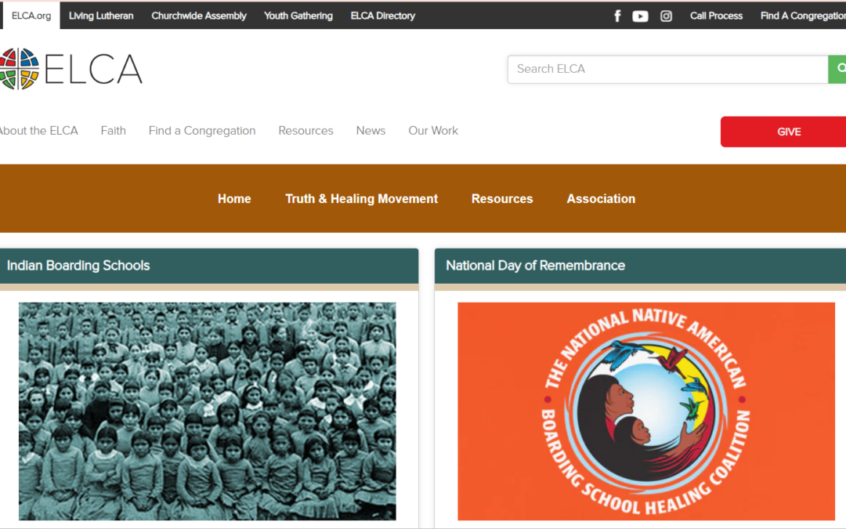Open the ELCA Facebook page icon
846x529 pixels.
click(617, 16)
